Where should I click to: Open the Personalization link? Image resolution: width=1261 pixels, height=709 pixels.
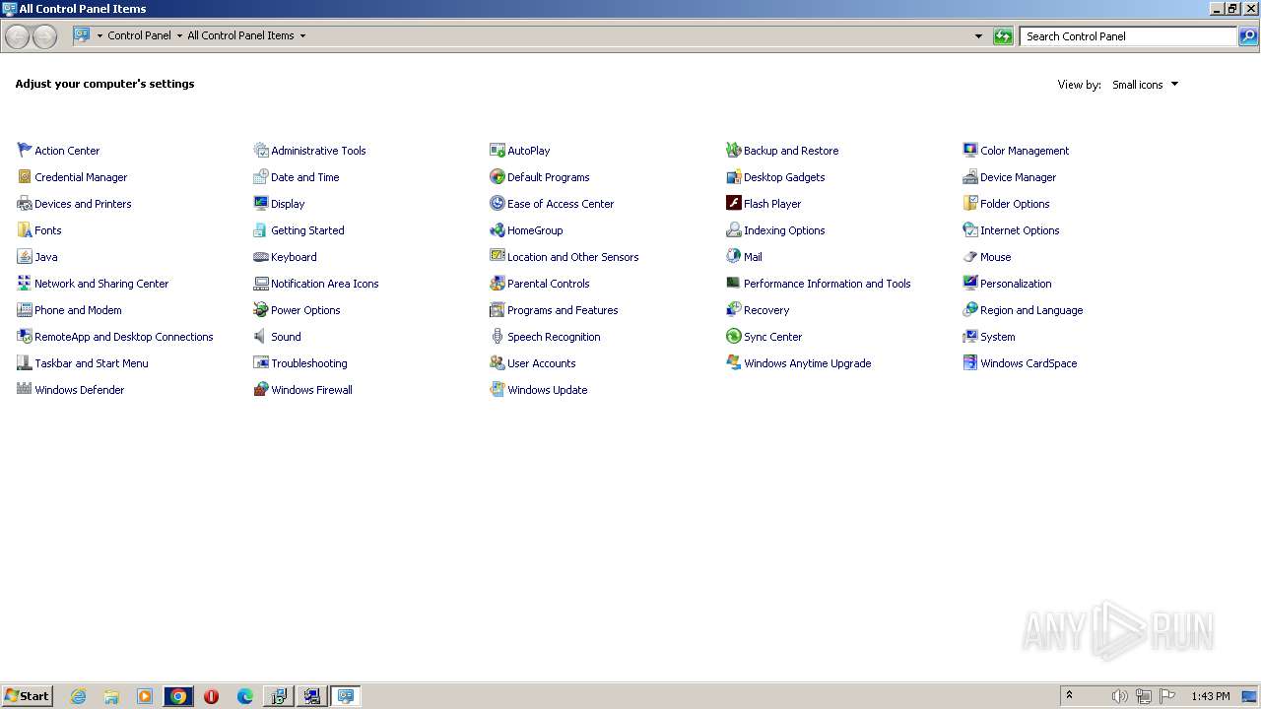point(1016,284)
